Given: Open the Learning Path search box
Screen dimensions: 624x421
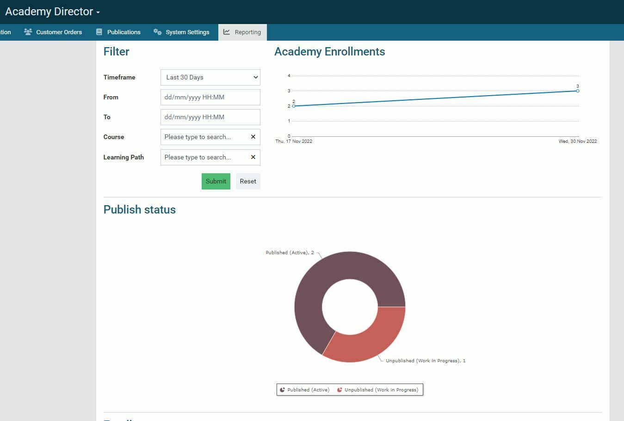Looking at the screenshot, I should click(204, 157).
